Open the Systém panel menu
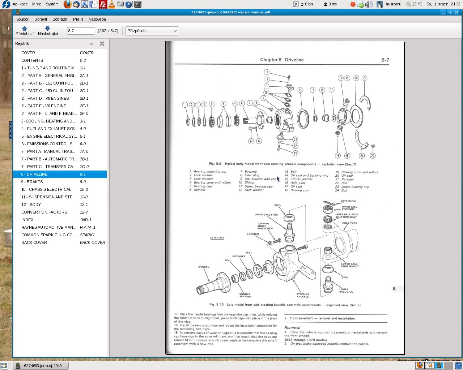This screenshot has width=463, height=370. tap(52, 4)
